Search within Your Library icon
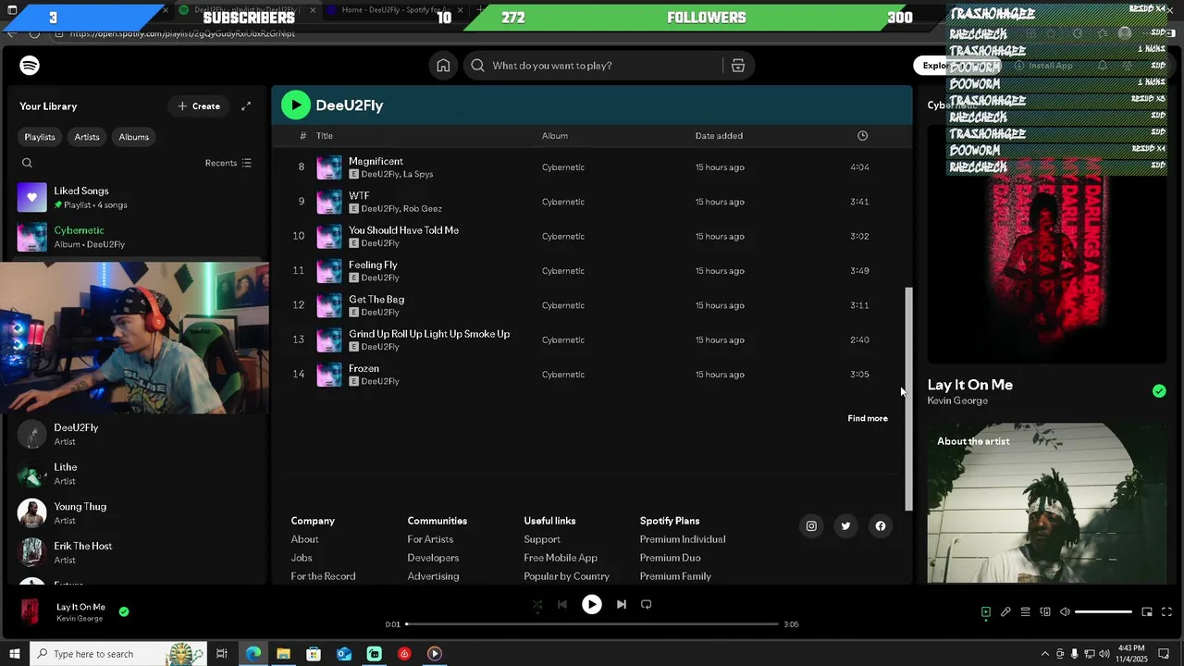1184x666 pixels. point(27,163)
